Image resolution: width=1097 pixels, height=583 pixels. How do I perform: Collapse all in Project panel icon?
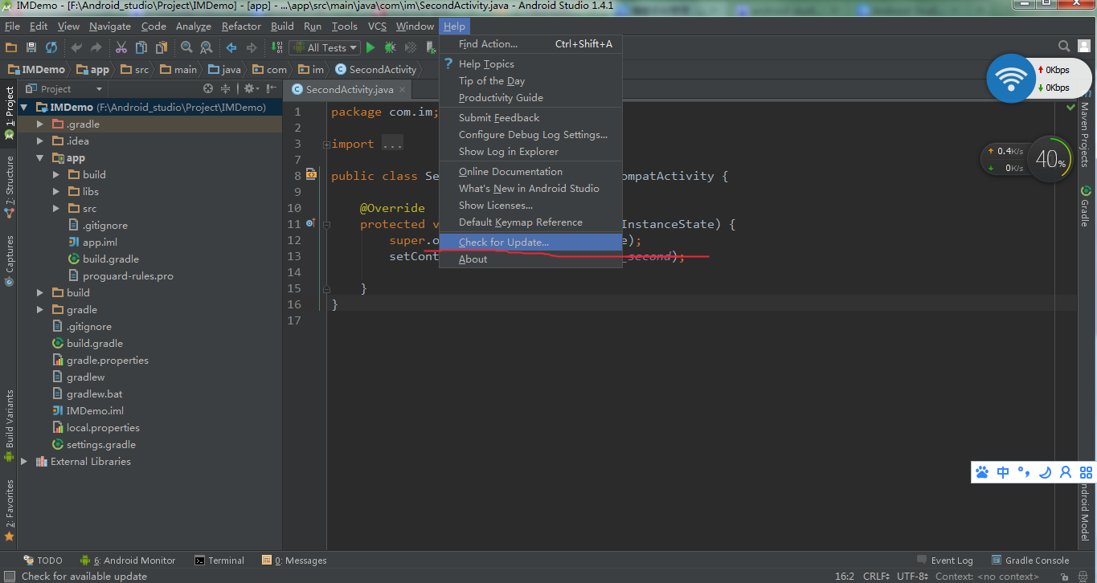click(226, 88)
